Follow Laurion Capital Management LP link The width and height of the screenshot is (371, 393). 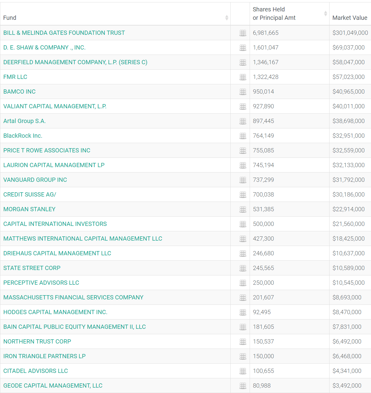[54, 165]
